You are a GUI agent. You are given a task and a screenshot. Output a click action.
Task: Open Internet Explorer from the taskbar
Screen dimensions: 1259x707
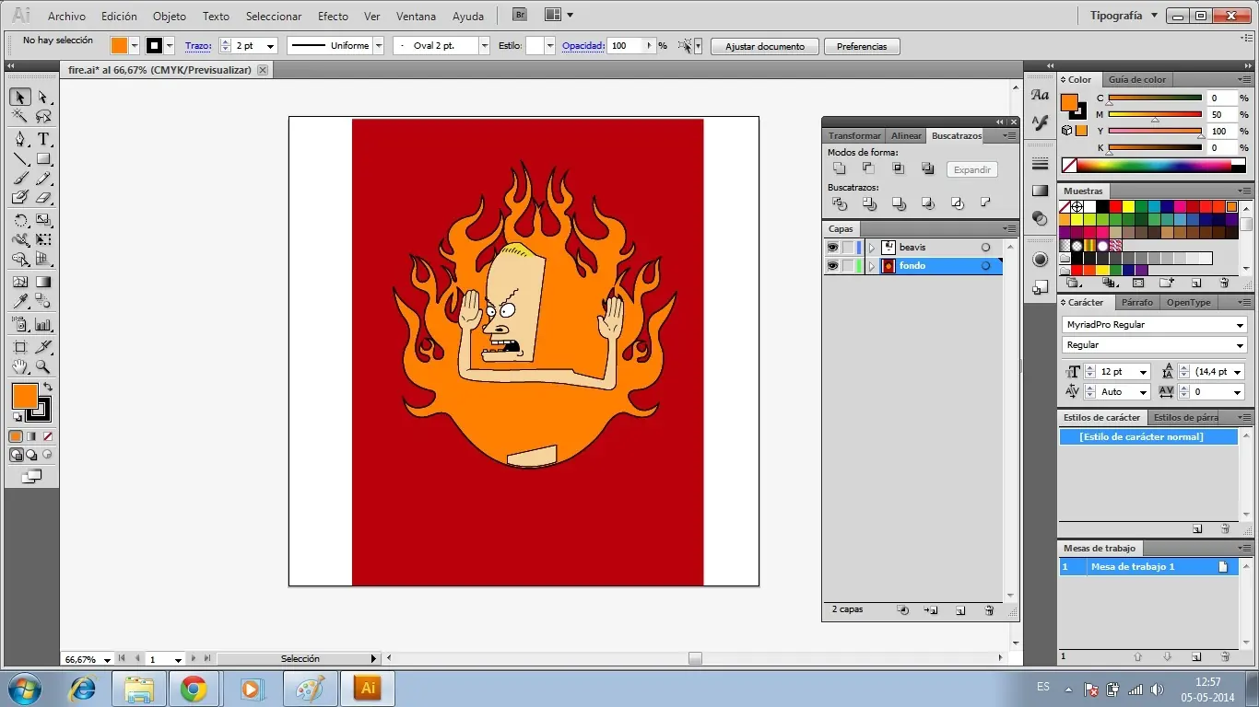[x=83, y=689]
